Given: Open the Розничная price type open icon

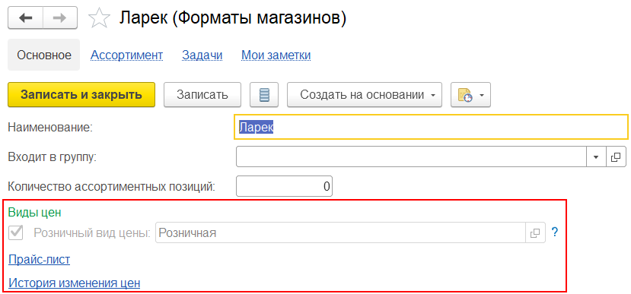Looking at the screenshot, I should pos(535,232).
